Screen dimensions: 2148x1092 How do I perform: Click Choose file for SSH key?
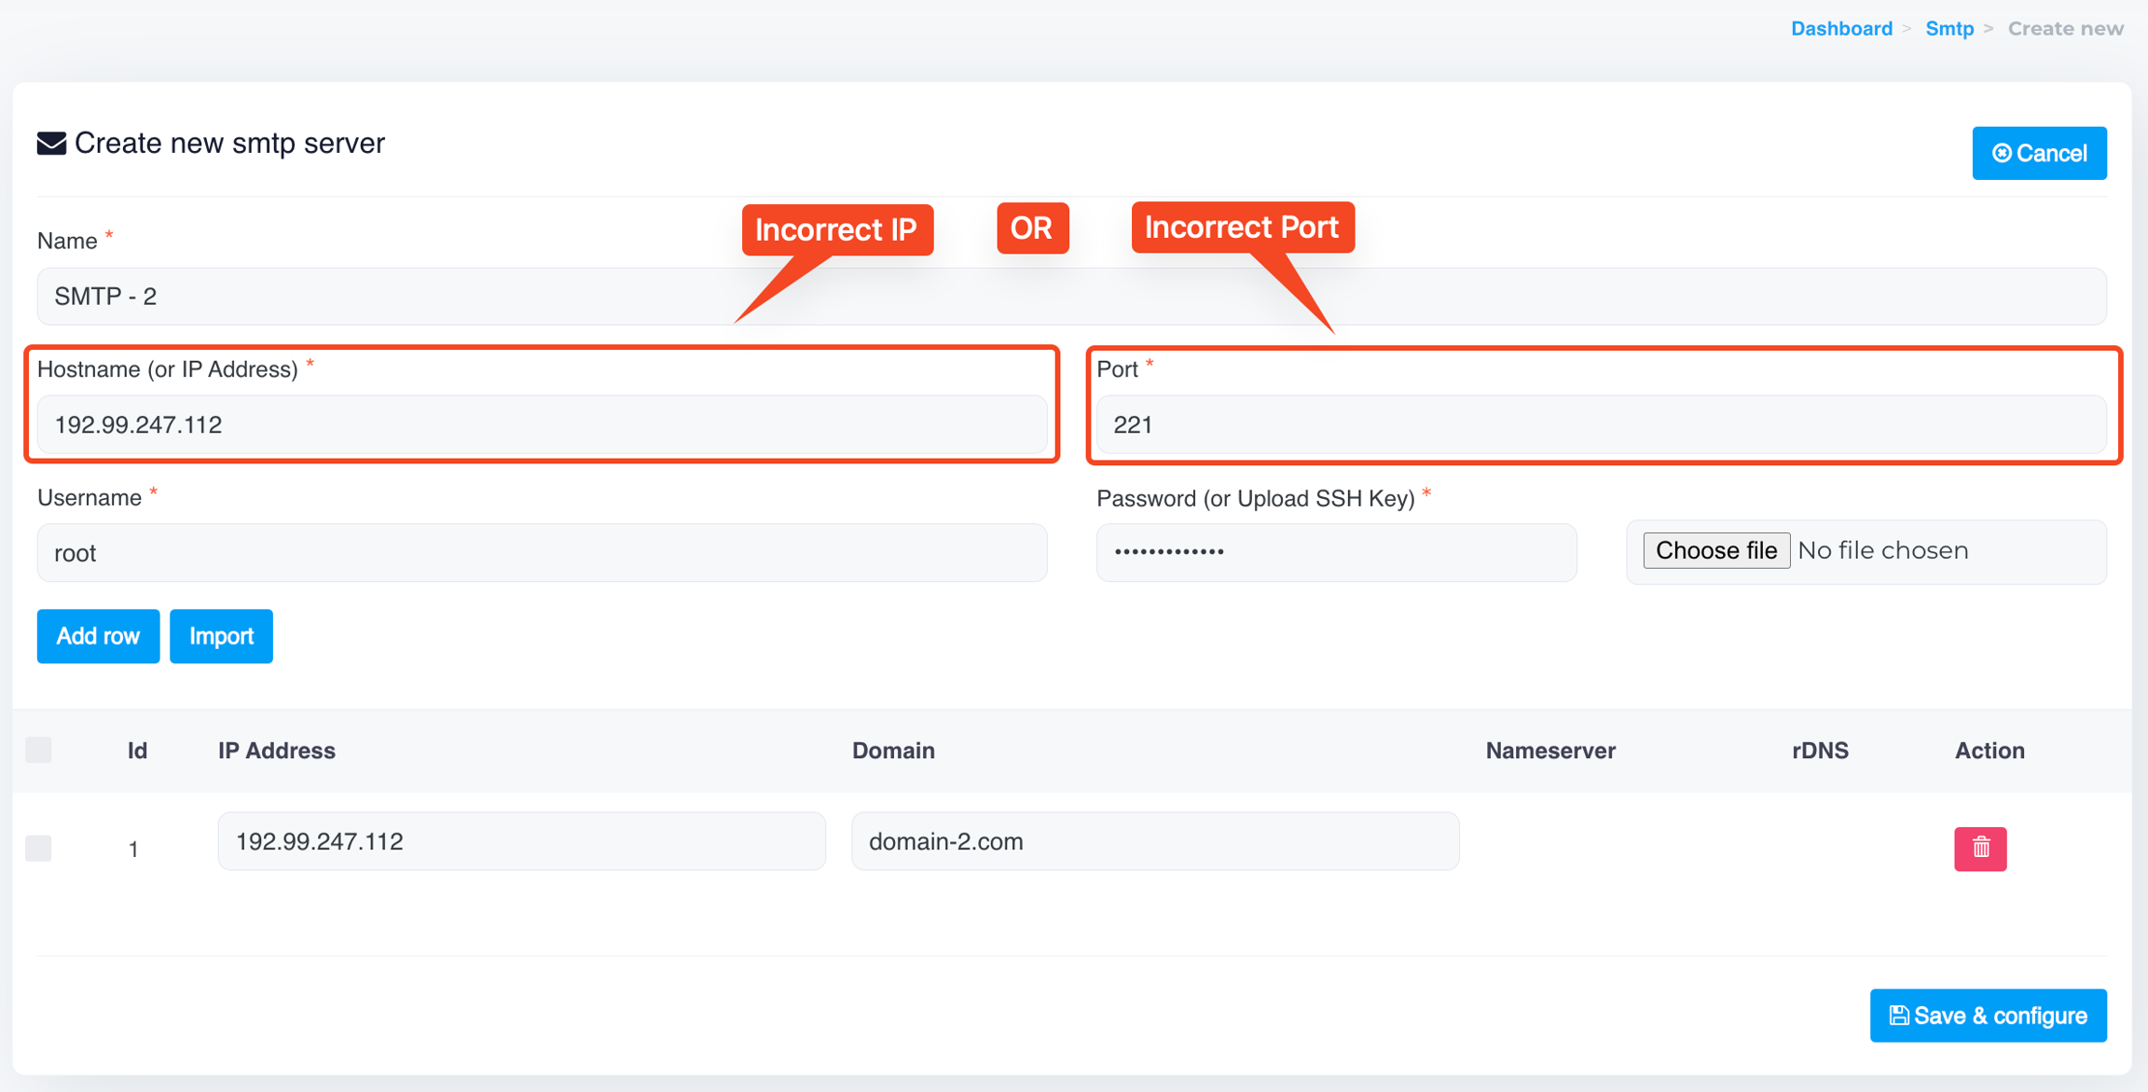click(1715, 550)
